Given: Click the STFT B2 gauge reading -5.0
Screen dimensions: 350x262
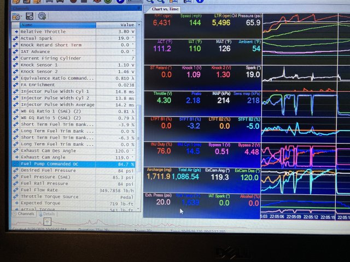Looking at the screenshot, I should (x=253, y=126).
